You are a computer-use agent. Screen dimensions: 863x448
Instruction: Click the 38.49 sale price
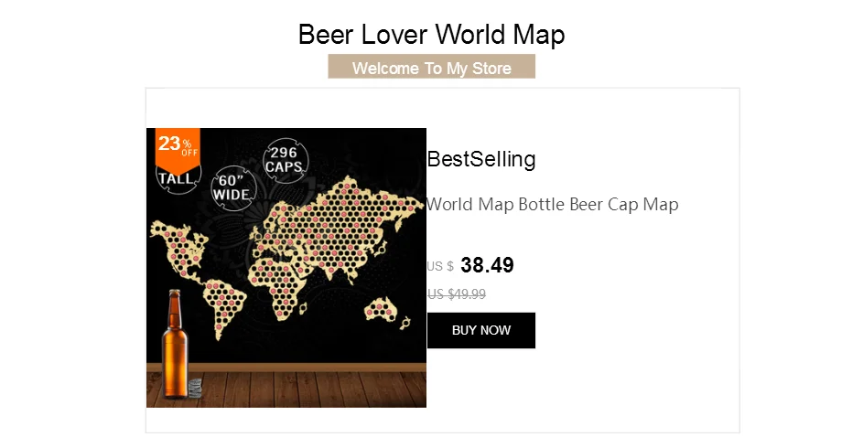(x=487, y=265)
